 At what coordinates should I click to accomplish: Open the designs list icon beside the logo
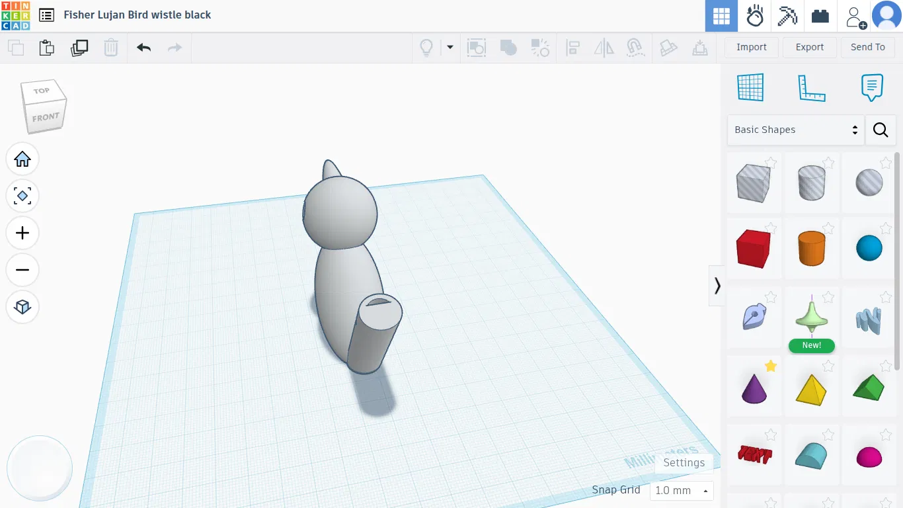tap(46, 15)
